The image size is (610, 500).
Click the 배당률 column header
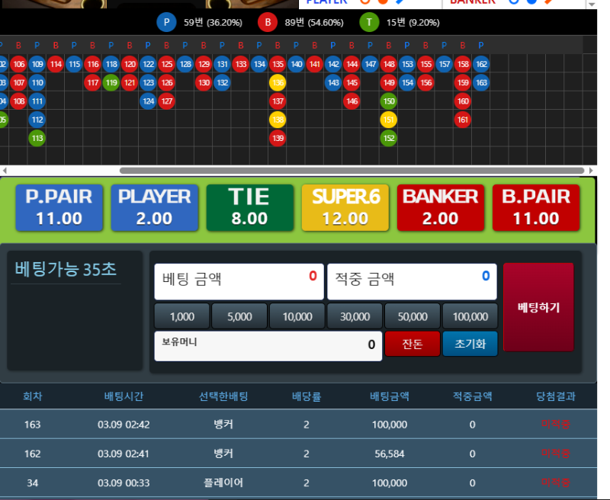pos(307,396)
